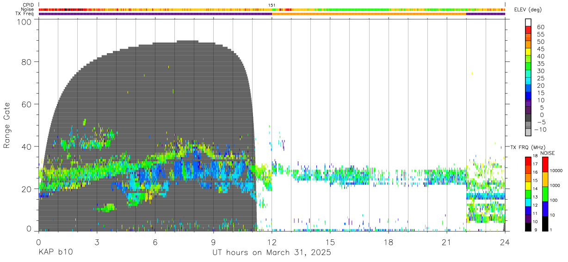568x262 pixels.
Task: Click the CPID value 151
Action: [x=272, y=5]
